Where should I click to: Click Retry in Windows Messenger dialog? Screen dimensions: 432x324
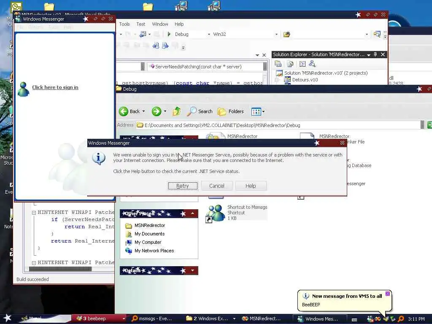click(183, 186)
